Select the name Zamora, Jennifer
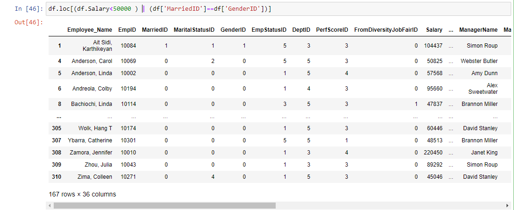The height and width of the screenshot is (210, 514). tap(91, 152)
